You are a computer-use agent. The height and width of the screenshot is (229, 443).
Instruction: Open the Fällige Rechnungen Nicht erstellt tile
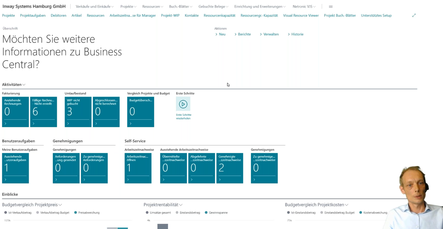(44, 112)
